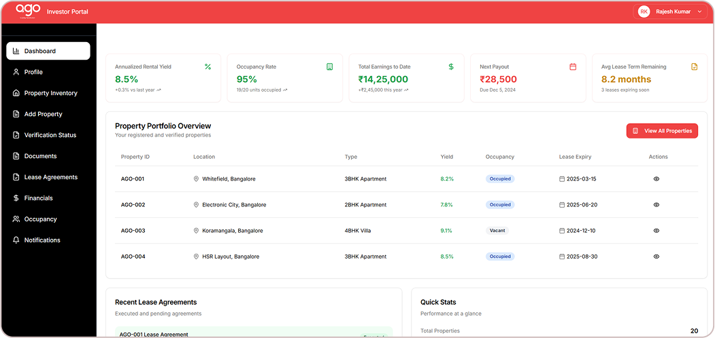The image size is (715, 338).
Task: Click the dollar icon on Total Earnings card
Action: click(451, 67)
